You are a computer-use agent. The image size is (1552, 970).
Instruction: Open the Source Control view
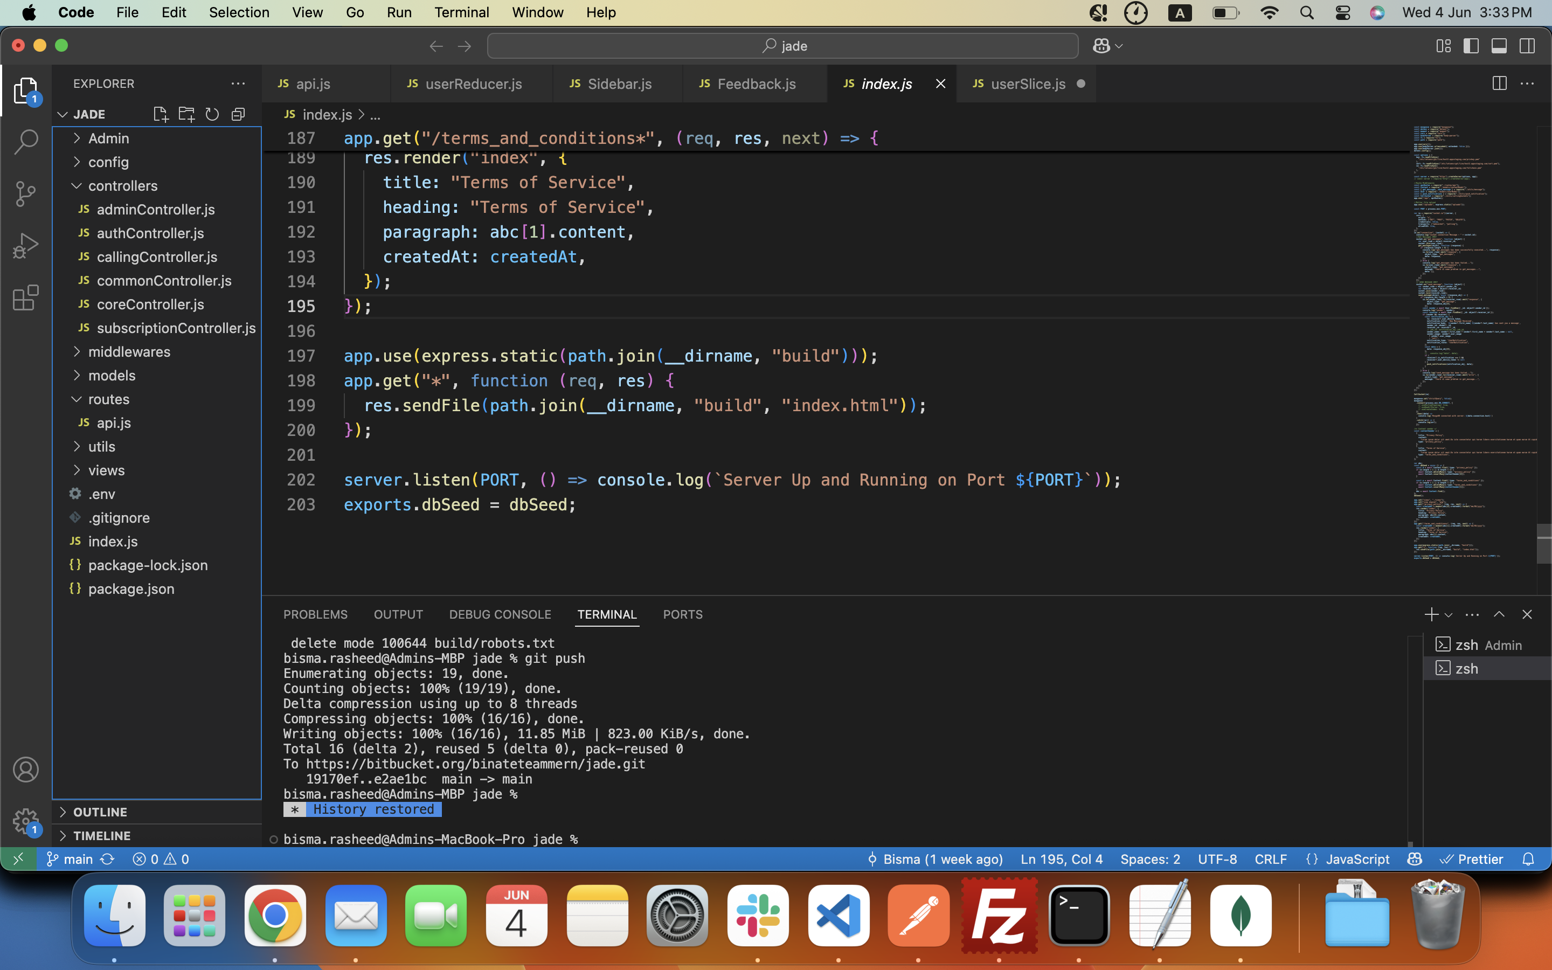pyautogui.click(x=26, y=194)
